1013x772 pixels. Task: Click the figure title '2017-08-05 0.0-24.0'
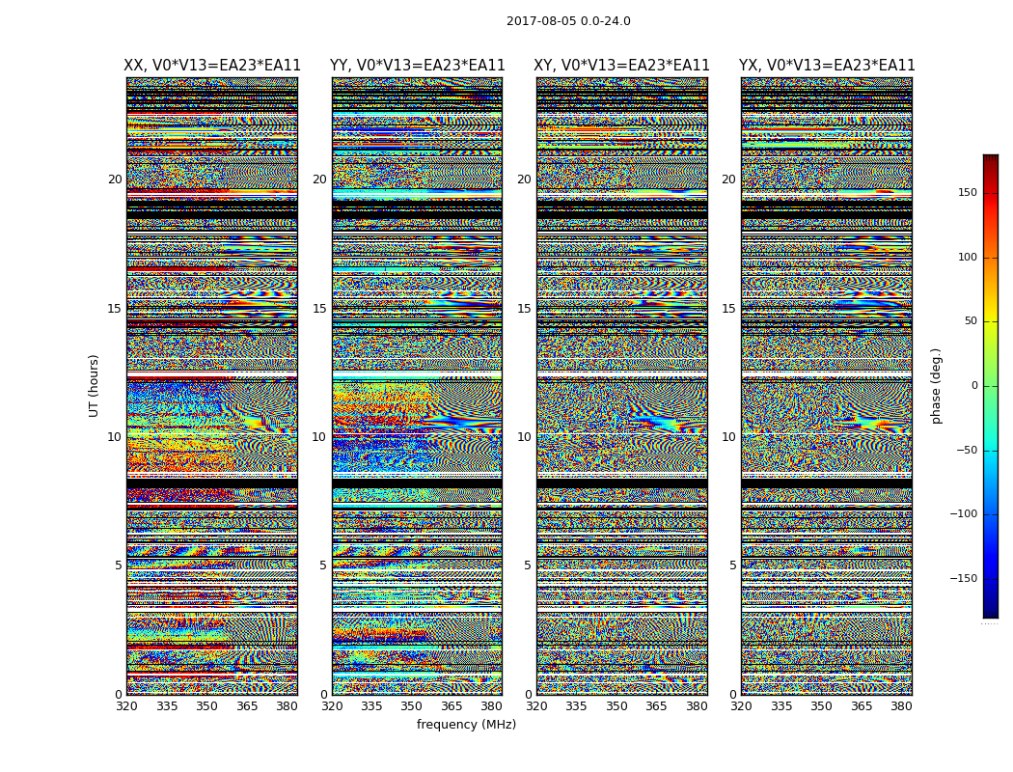568,21
